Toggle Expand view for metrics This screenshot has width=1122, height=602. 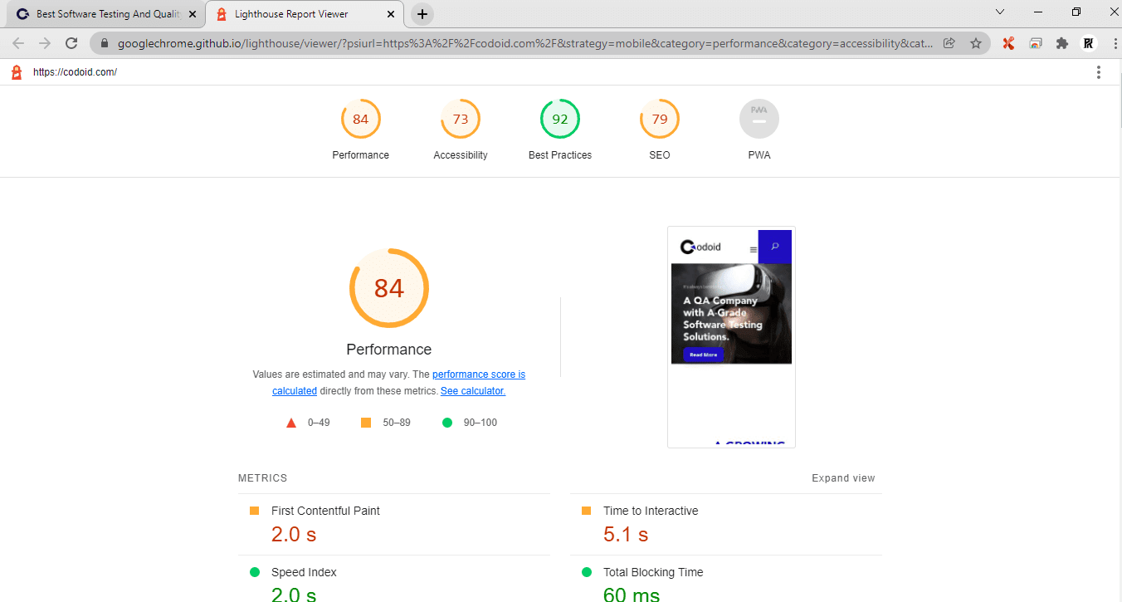[843, 478]
